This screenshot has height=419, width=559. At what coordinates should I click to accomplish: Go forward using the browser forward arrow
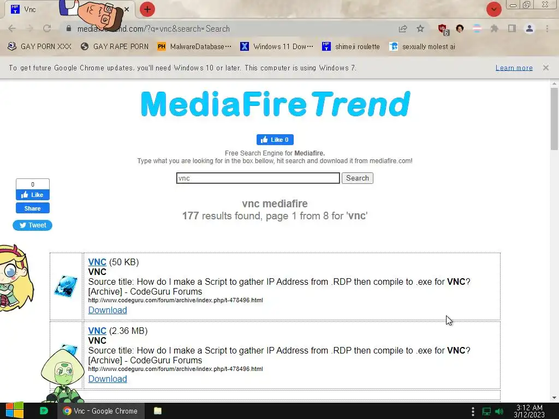(x=29, y=28)
